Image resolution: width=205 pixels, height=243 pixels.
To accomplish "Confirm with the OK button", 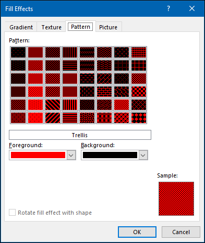I will 137,232.
